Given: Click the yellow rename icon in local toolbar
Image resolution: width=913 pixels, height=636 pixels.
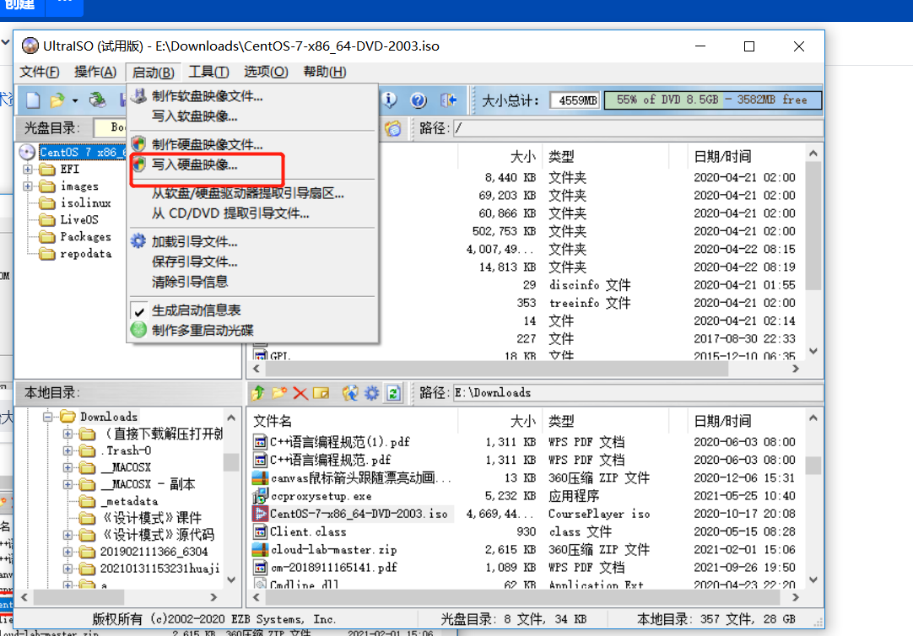Looking at the screenshot, I should click(321, 393).
